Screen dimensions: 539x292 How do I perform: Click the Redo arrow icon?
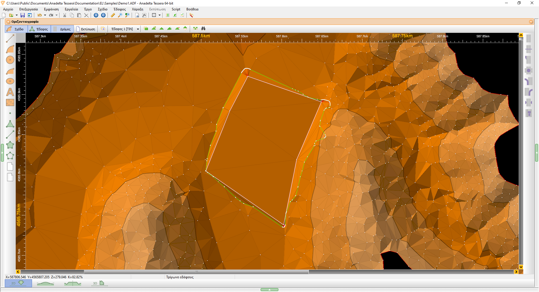tap(51, 15)
